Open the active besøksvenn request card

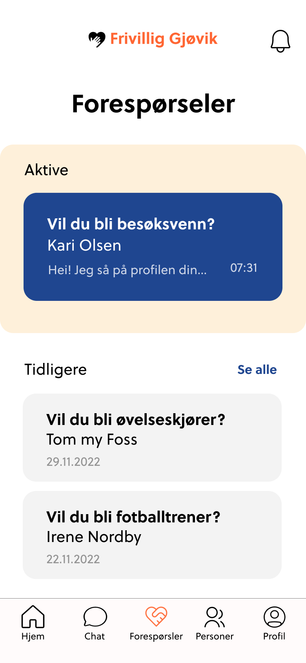pyautogui.click(x=153, y=247)
